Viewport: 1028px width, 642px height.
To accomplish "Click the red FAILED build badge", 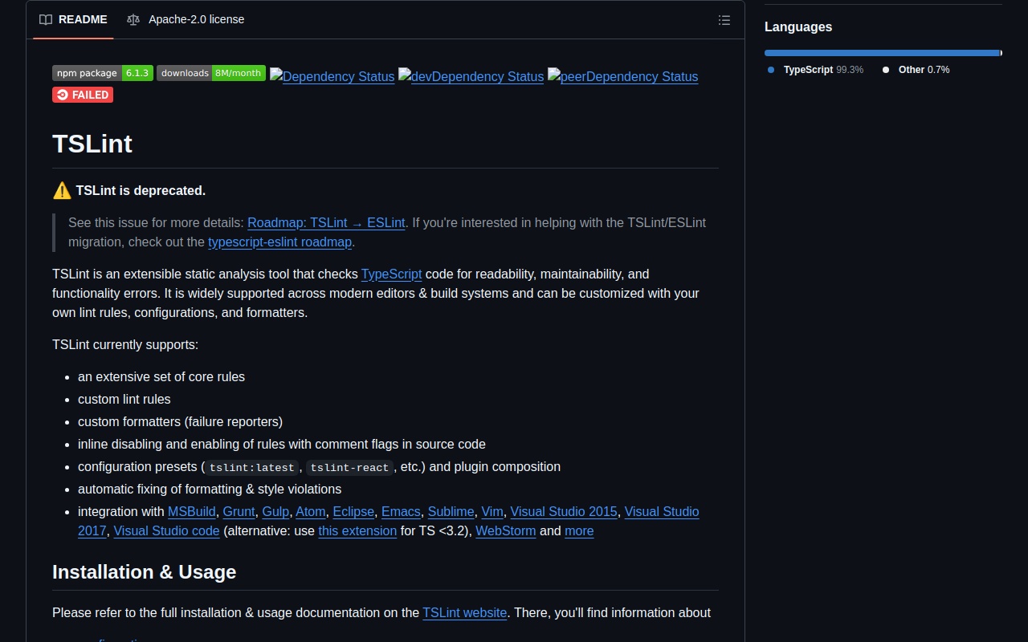I will 83,95.
